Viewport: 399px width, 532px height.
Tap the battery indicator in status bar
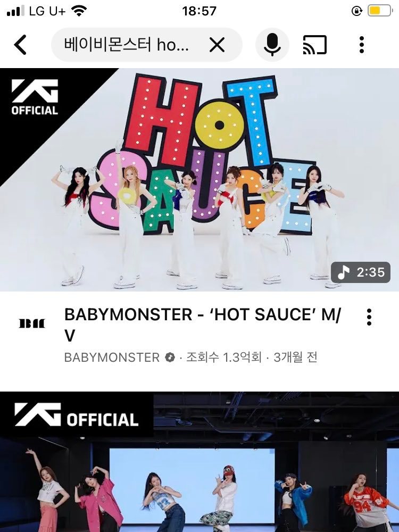coord(380,11)
